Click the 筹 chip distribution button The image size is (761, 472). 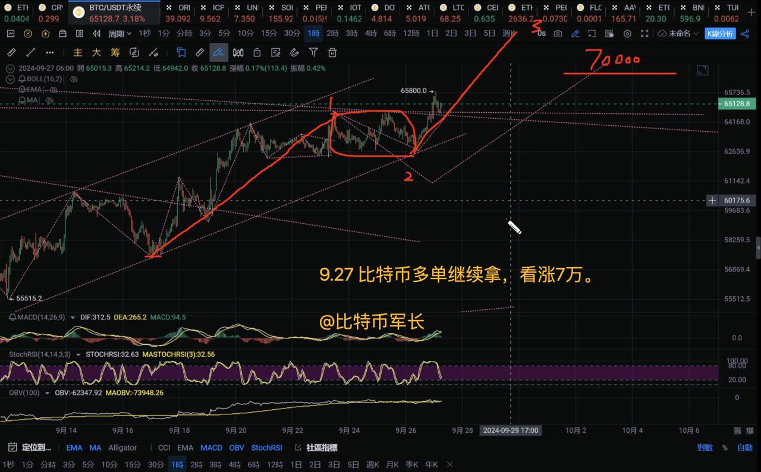[x=115, y=53]
